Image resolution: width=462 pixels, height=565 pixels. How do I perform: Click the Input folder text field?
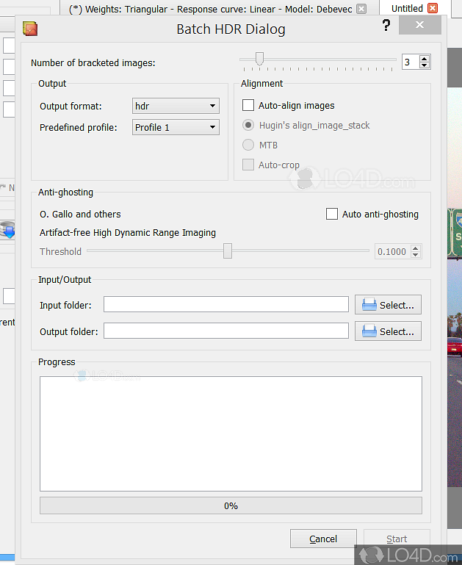225,305
